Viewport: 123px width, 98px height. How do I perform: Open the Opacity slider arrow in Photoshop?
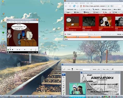click(101, 69)
